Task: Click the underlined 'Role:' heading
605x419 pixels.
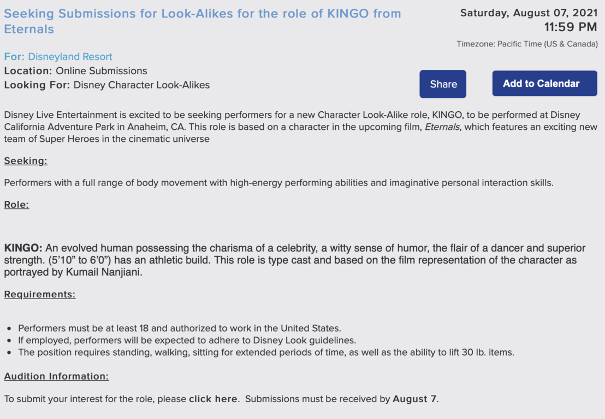Action: [x=16, y=205]
